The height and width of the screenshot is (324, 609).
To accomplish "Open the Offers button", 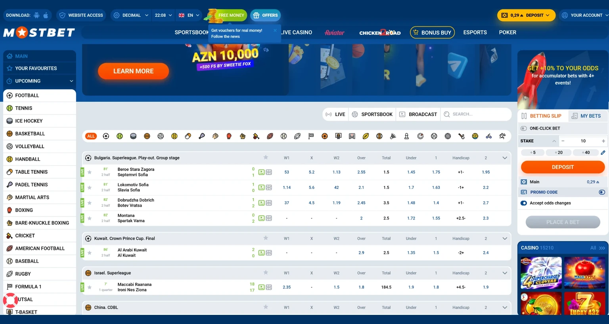I will tap(265, 15).
